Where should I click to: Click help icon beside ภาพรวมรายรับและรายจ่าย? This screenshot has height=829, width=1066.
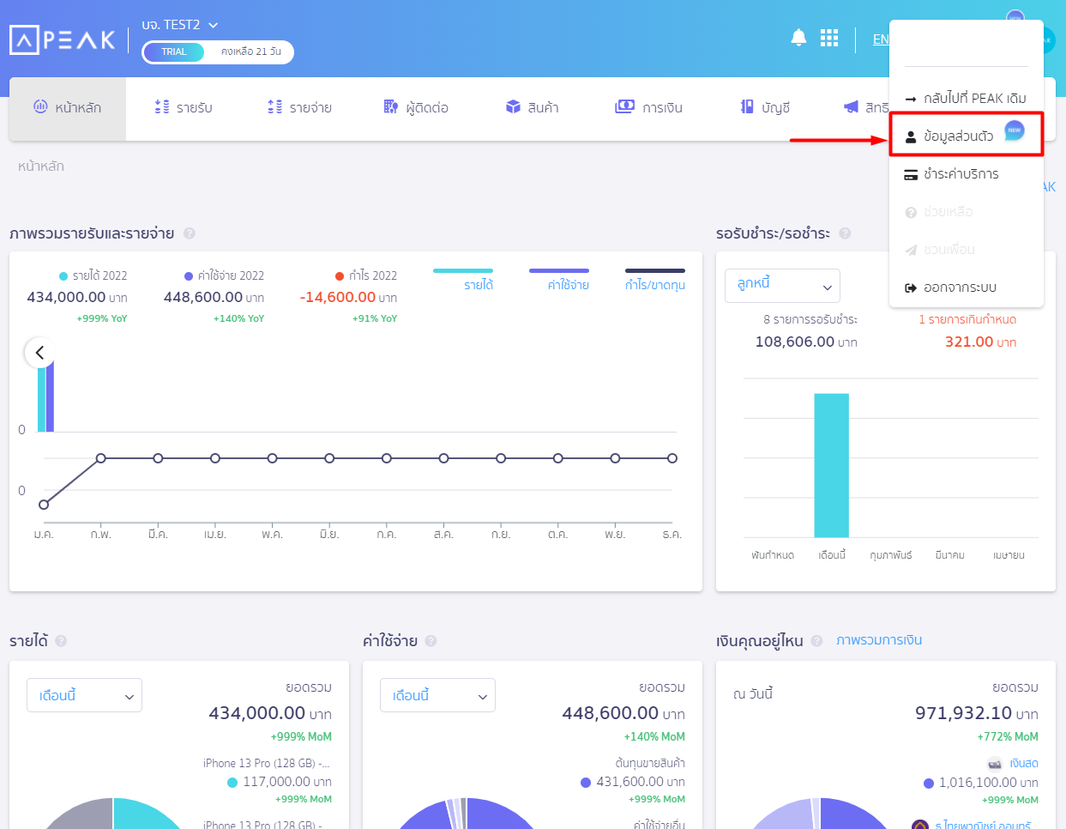pos(190,233)
